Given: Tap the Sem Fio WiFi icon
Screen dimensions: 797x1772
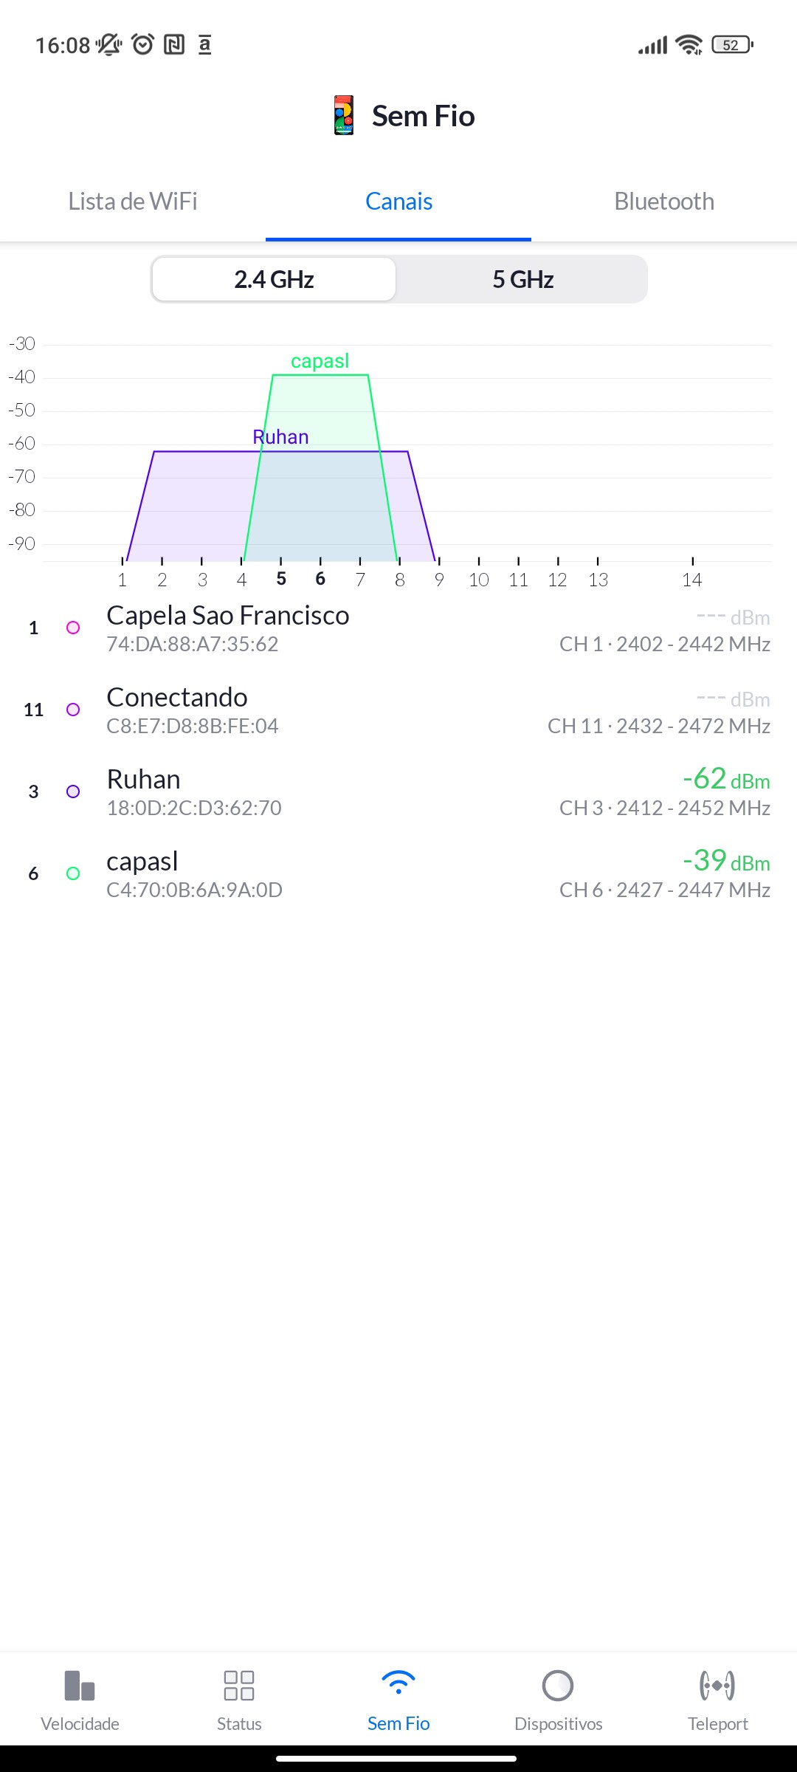Looking at the screenshot, I should click(398, 1684).
